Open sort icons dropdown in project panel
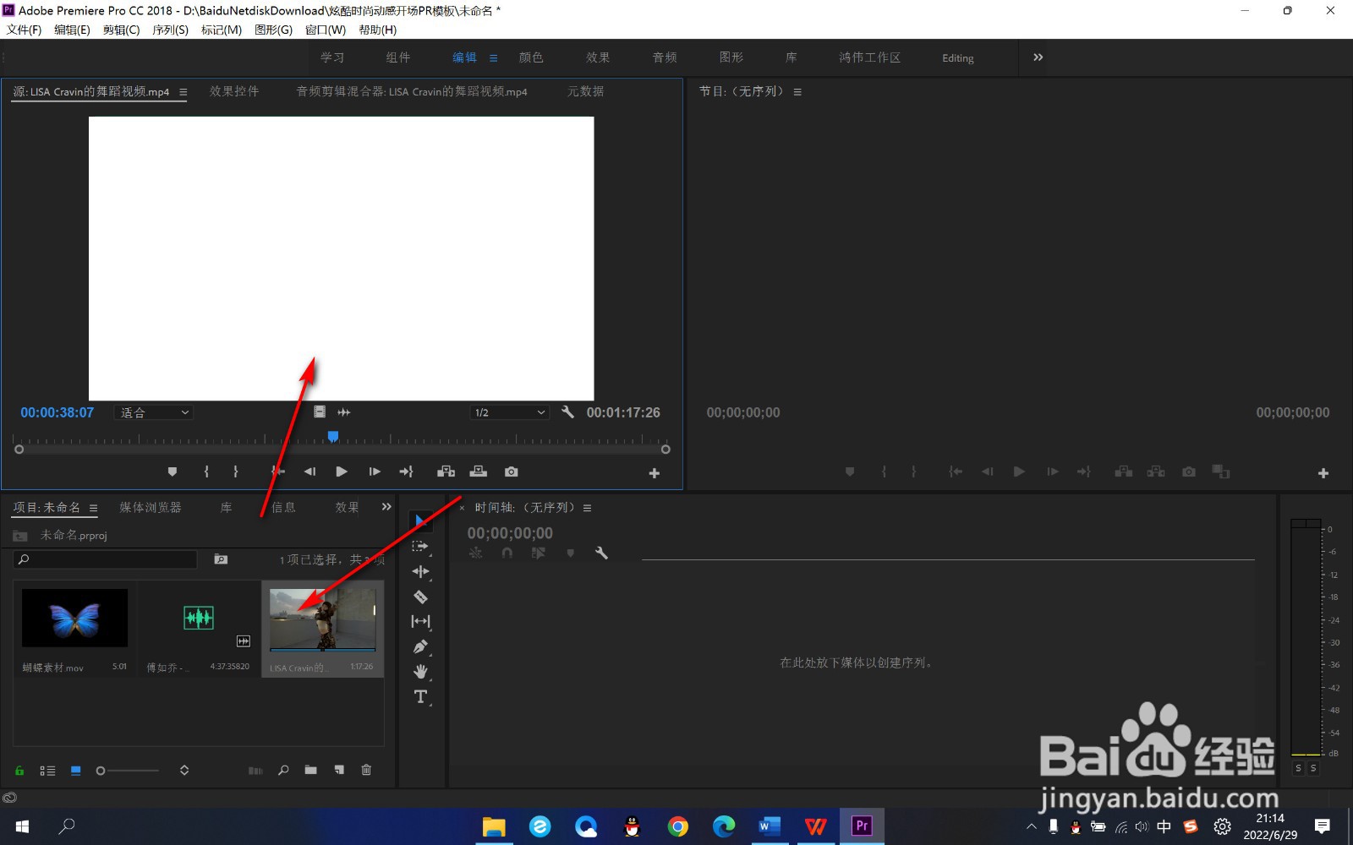This screenshot has width=1353, height=845. click(x=184, y=771)
